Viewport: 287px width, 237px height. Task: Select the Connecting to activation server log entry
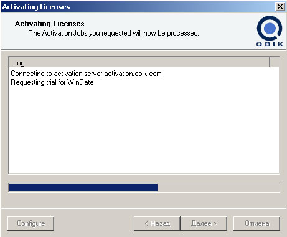click(86, 74)
